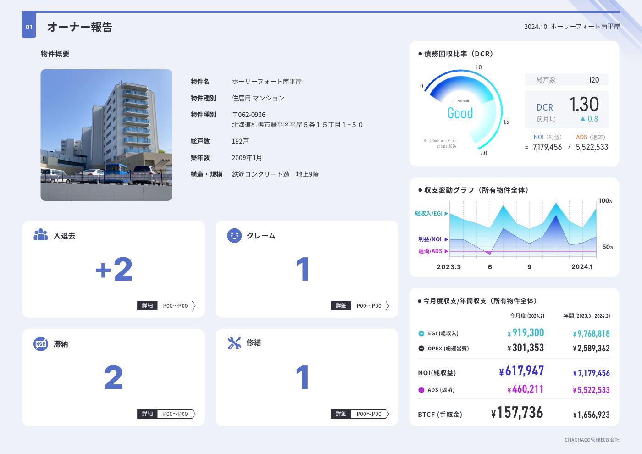Click the wrench and screwdriver icon for 修繕
Viewport: 642px width, 454px height.
click(x=234, y=343)
